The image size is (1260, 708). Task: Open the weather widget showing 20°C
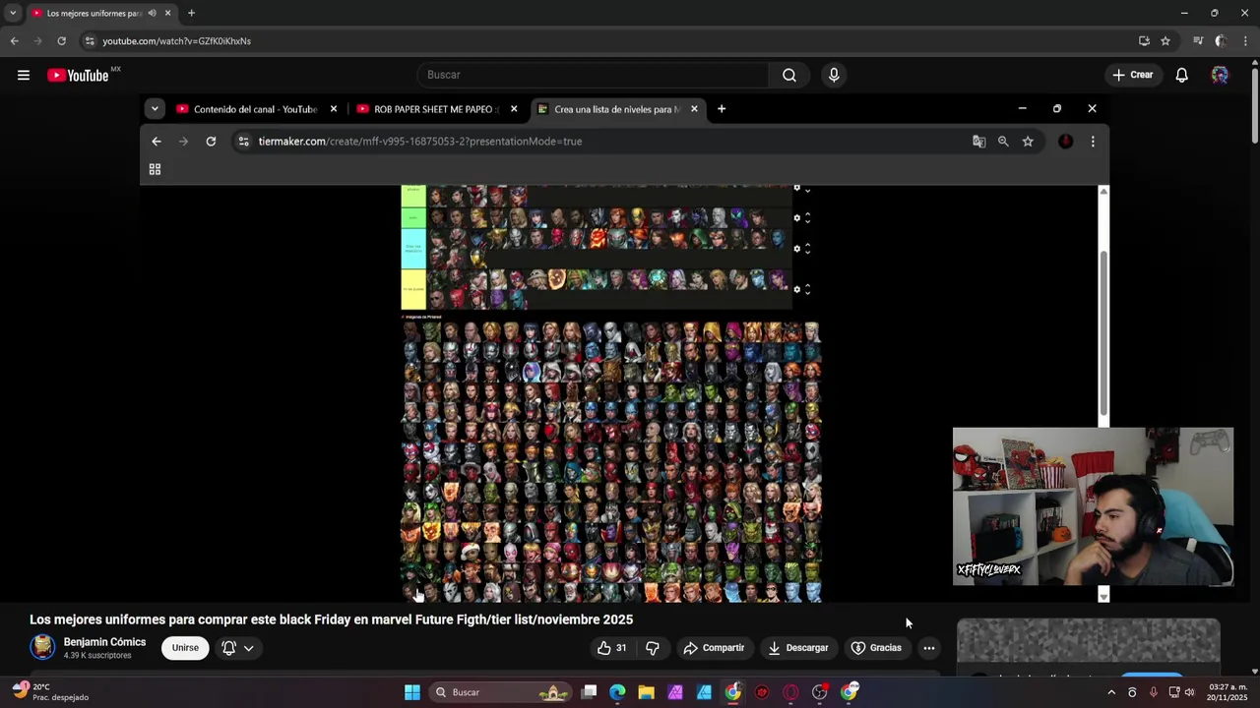[49, 692]
